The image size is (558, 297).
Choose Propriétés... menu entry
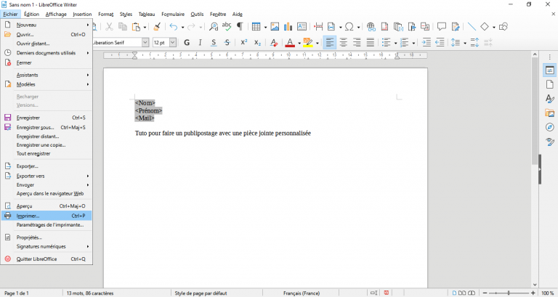tap(46, 237)
